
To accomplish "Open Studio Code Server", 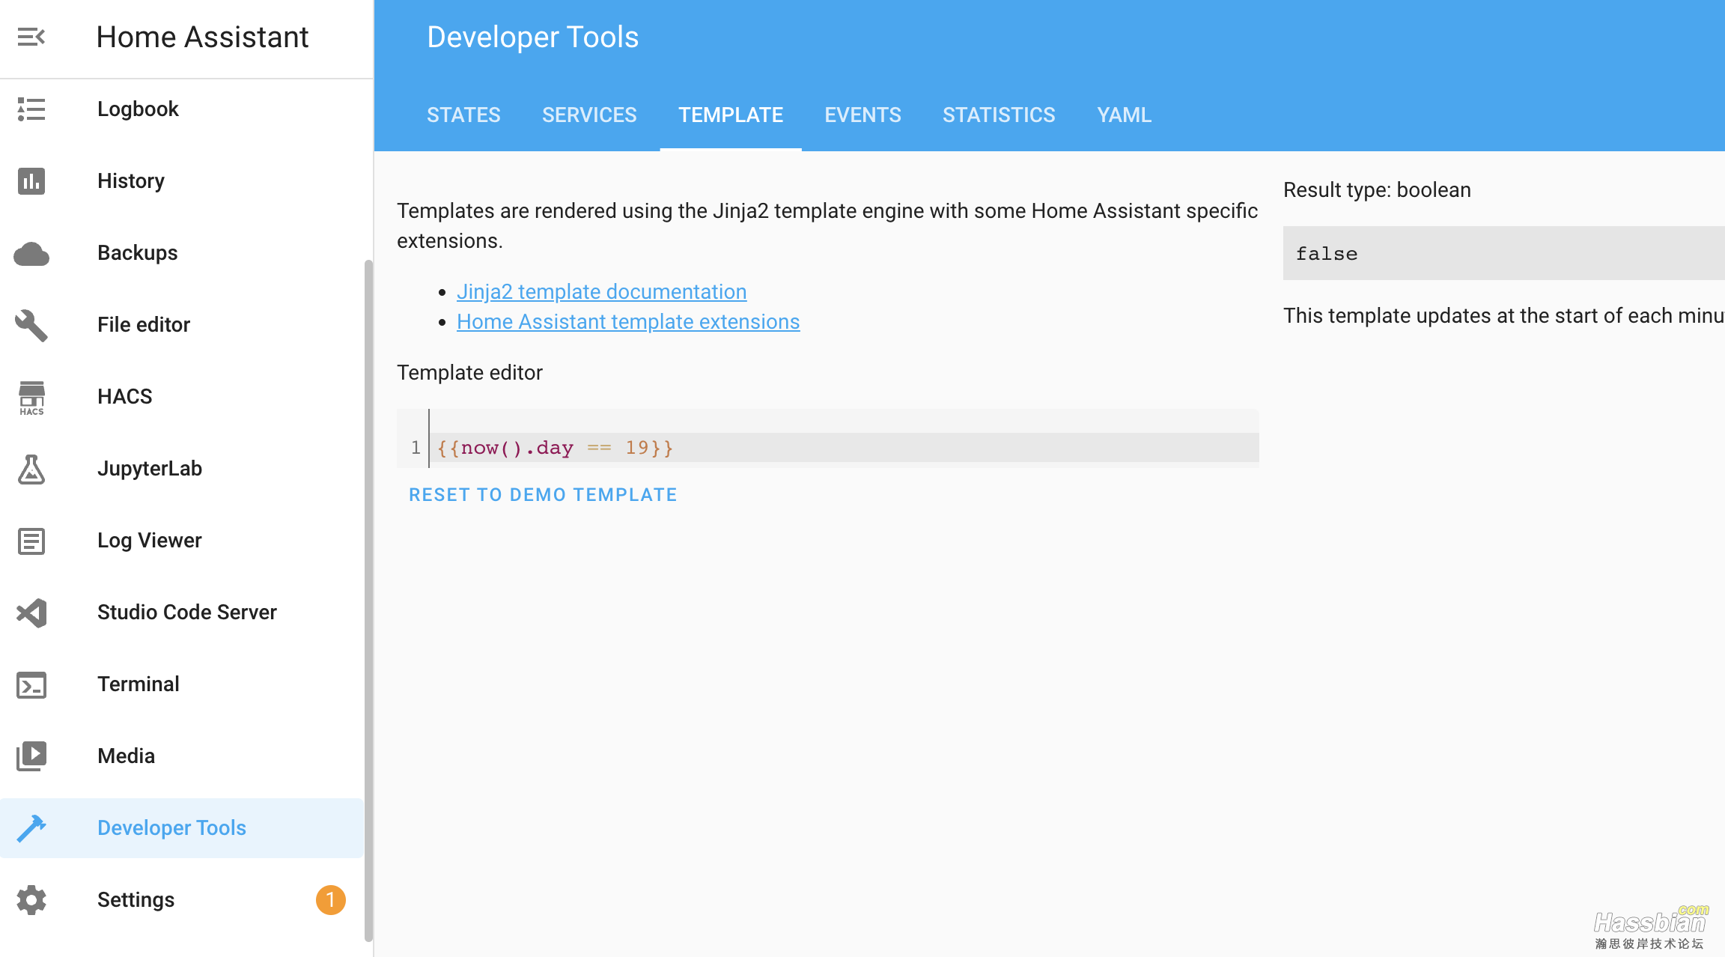I will pos(181,613).
